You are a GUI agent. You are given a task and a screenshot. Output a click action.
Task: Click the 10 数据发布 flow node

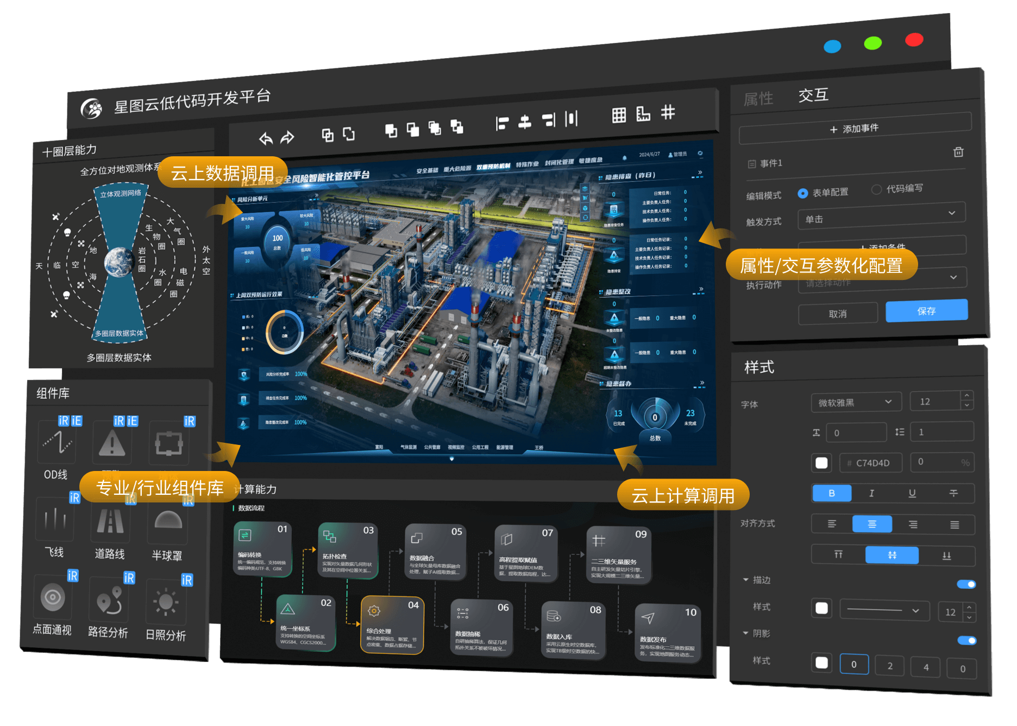coord(668,633)
